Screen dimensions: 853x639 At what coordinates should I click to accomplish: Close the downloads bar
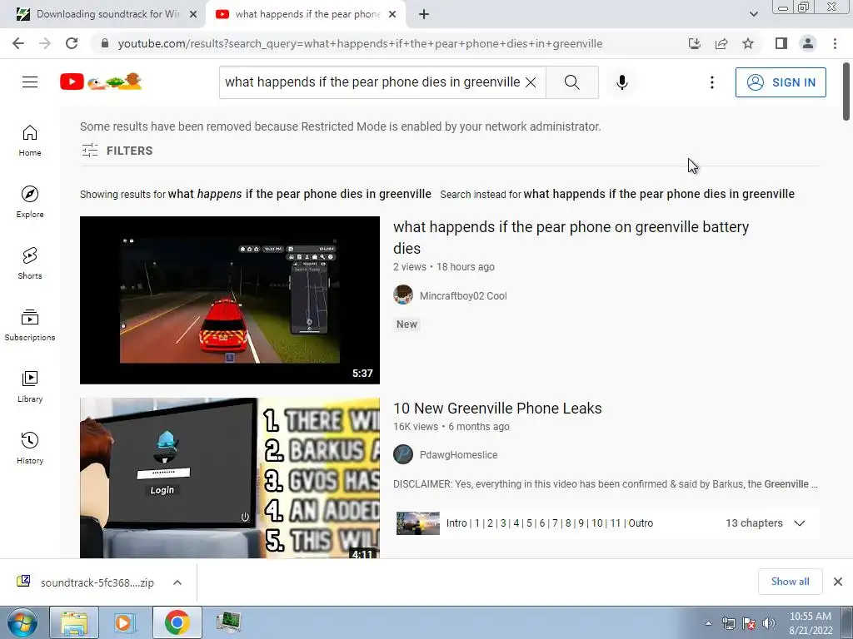[x=838, y=582]
